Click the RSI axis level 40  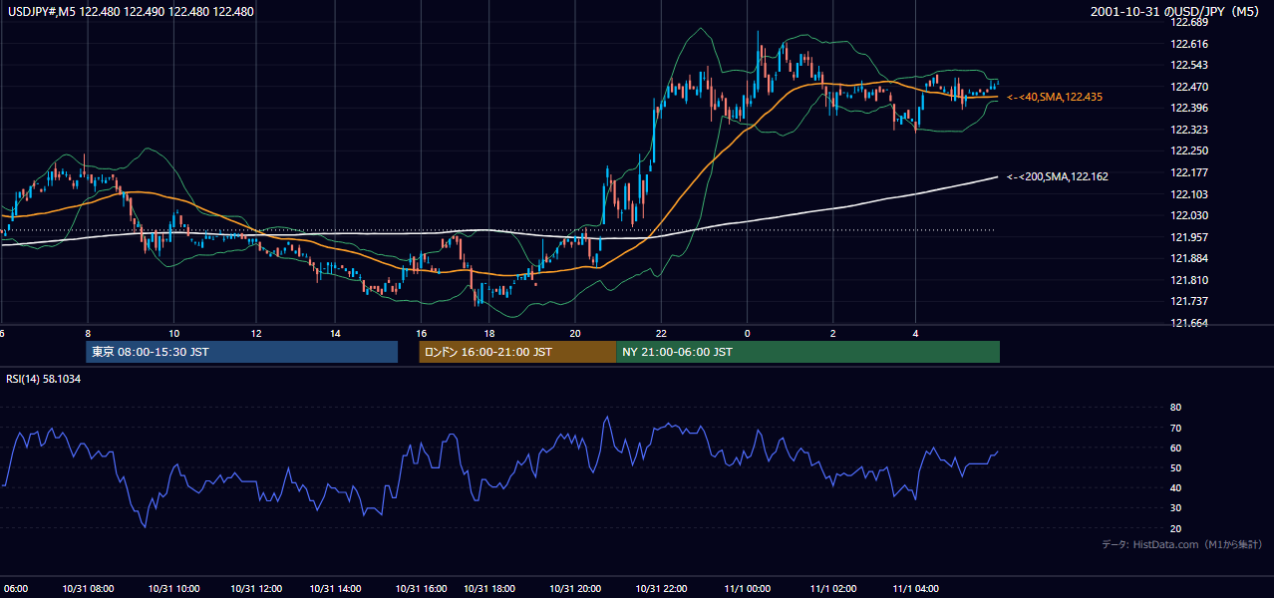click(x=1175, y=487)
